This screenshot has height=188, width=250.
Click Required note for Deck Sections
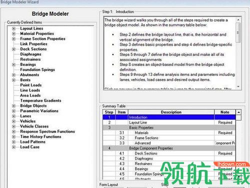pyautogui.click(x=225, y=153)
